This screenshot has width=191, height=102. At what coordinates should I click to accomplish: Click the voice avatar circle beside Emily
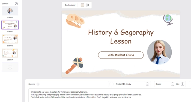click(111, 84)
